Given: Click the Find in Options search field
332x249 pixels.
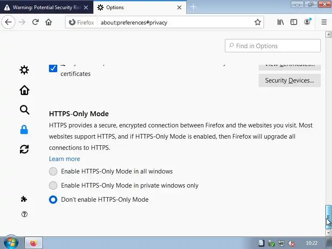Looking at the screenshot, I should click(273, 46).
